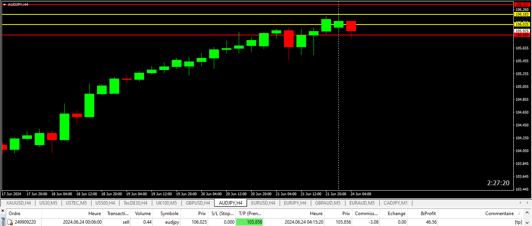This screenshot has height=226, width=532.
Task: Click the Commission column header
Action: click(x=366, y=214)
